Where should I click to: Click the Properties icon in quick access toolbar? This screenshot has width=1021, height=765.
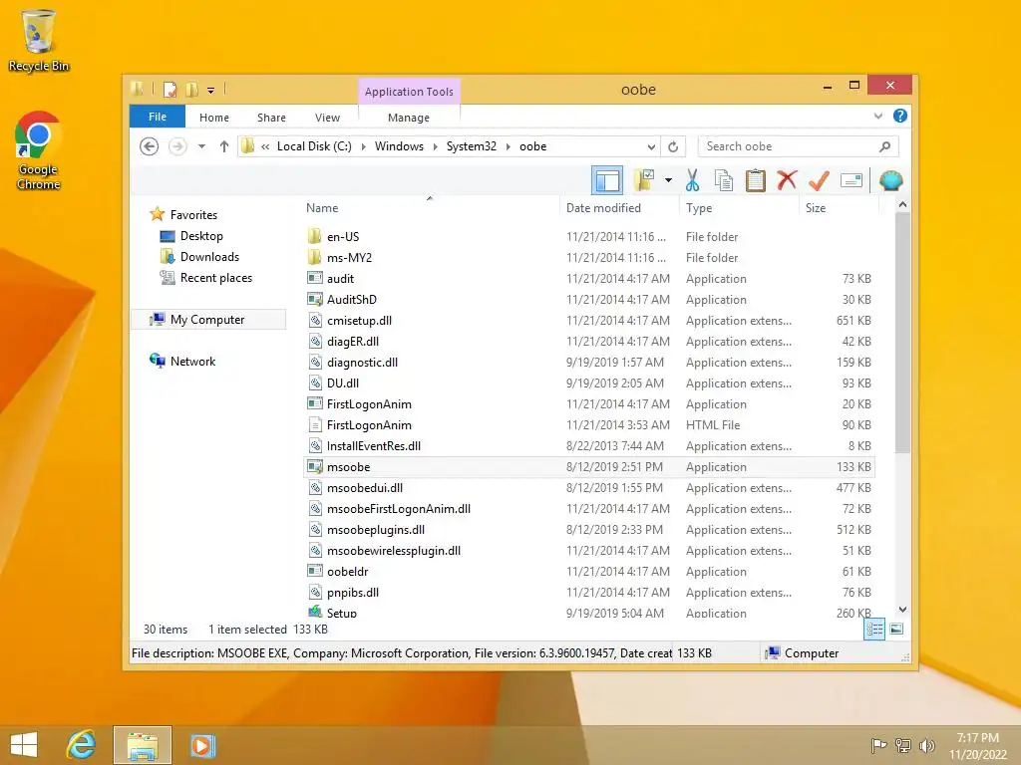(x=170, y=90)
